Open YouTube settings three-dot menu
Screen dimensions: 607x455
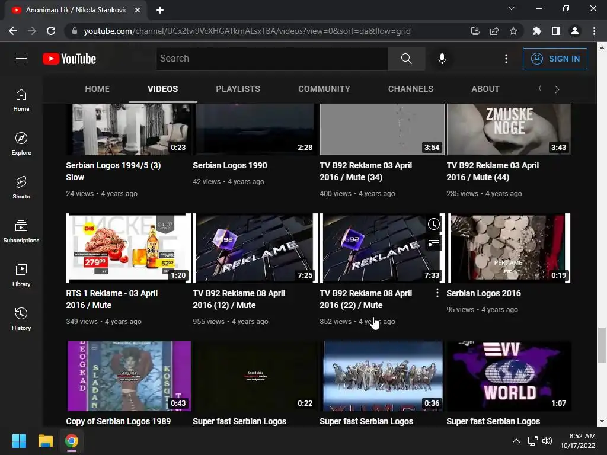506,59
